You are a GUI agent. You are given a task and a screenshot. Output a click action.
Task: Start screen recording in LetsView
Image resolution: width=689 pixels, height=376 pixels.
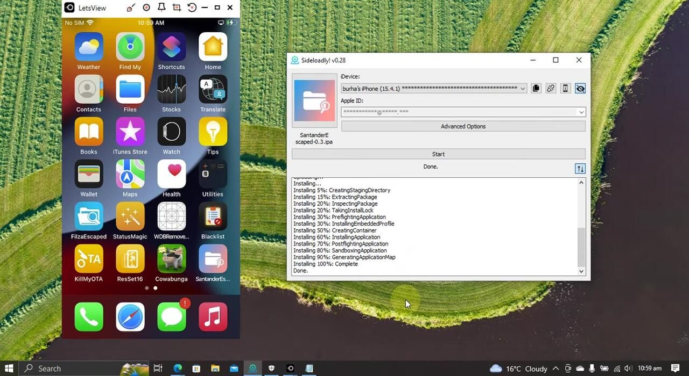[146, 8]
